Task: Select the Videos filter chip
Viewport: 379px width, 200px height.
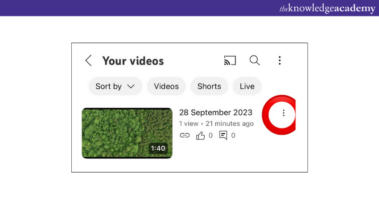Action: 166,86
